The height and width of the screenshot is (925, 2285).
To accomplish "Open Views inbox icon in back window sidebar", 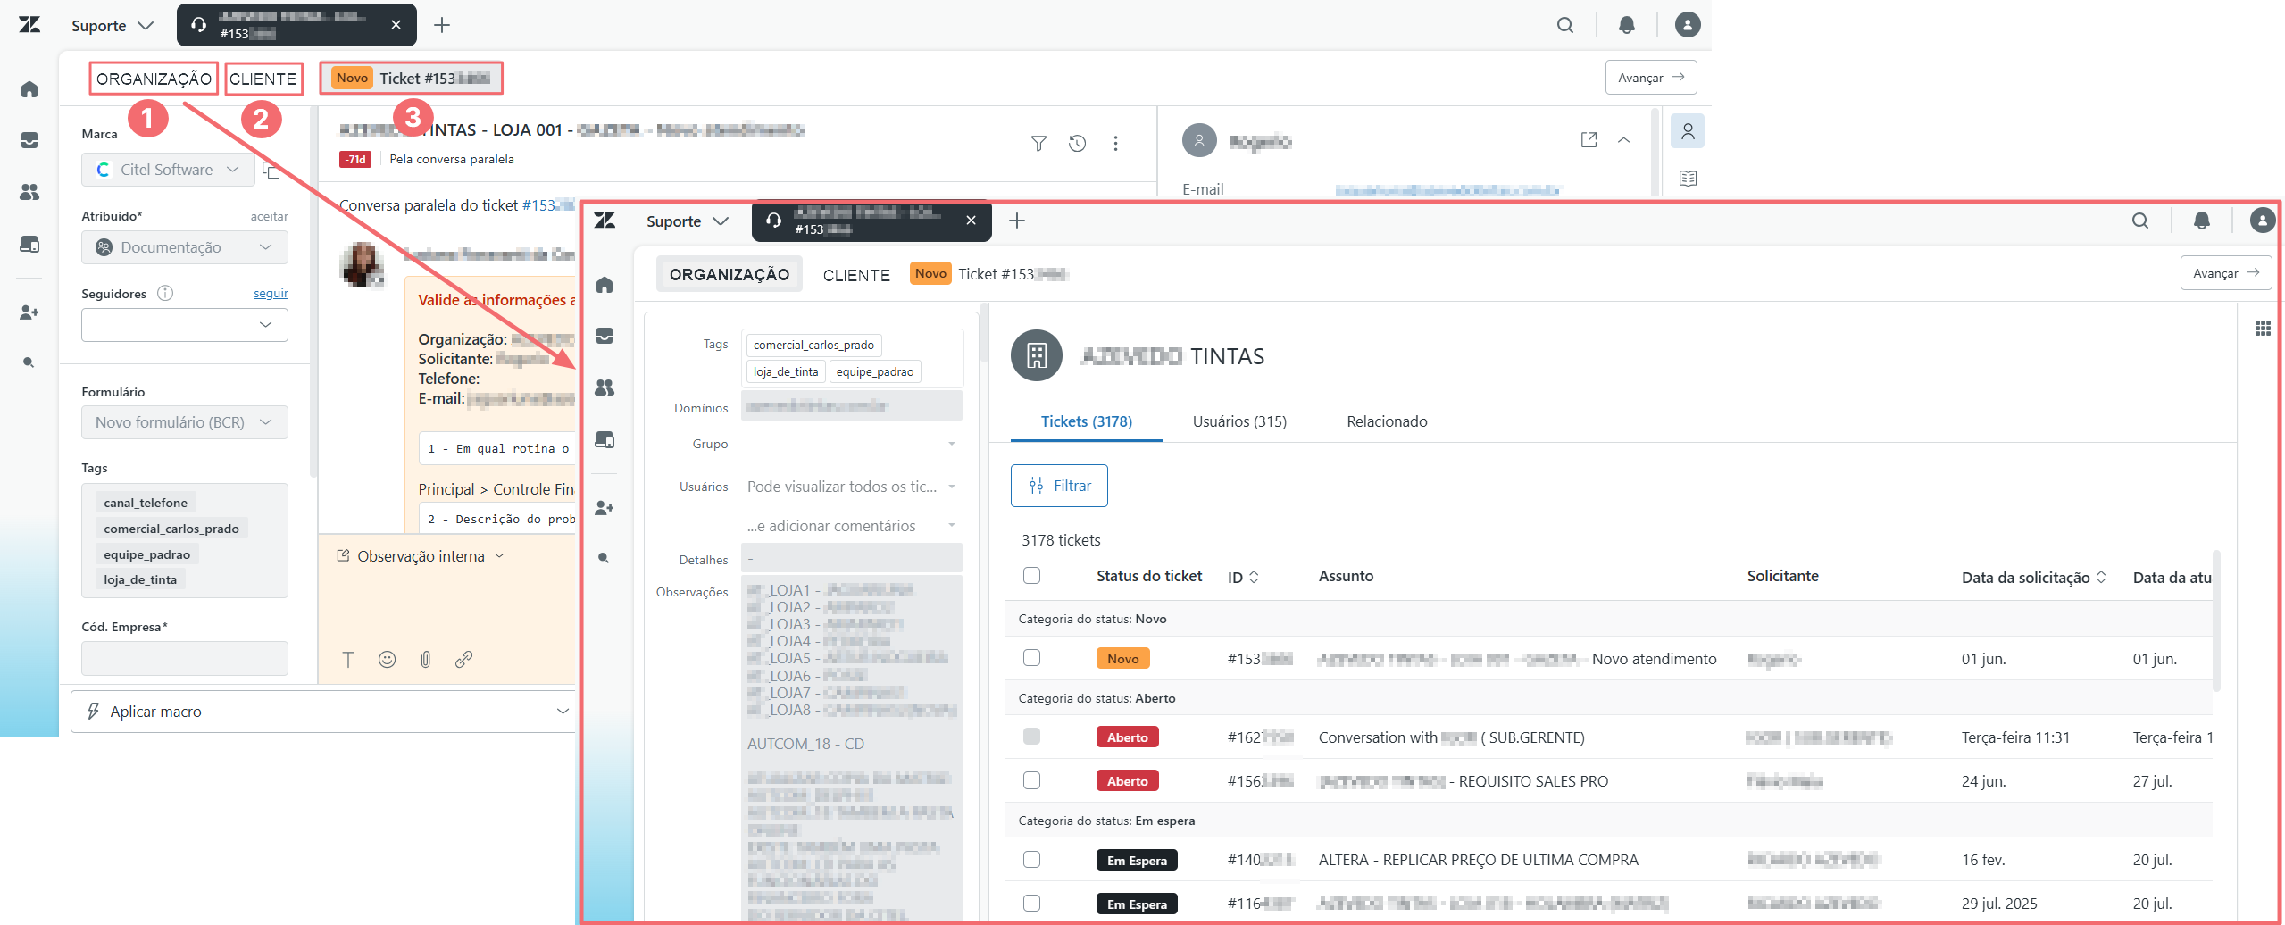I will 29,140.
